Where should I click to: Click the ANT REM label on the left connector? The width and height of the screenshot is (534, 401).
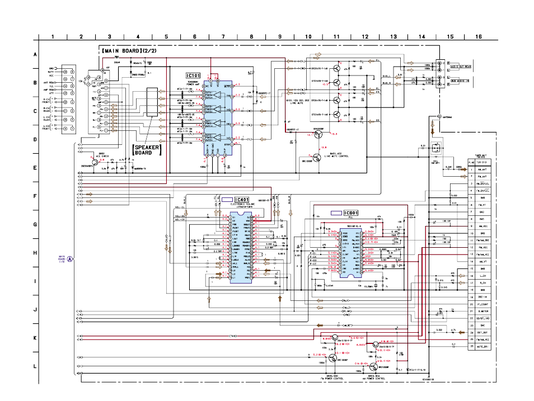point(49,83)
